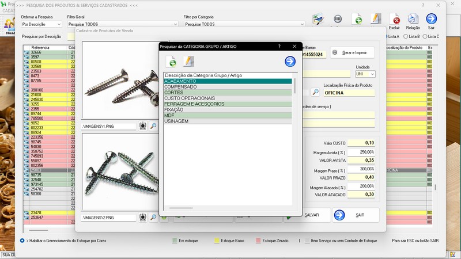Screen dimensions: 461x259
Task: Click the Margem Prazo percent field
Action: [x=361, y=169]
